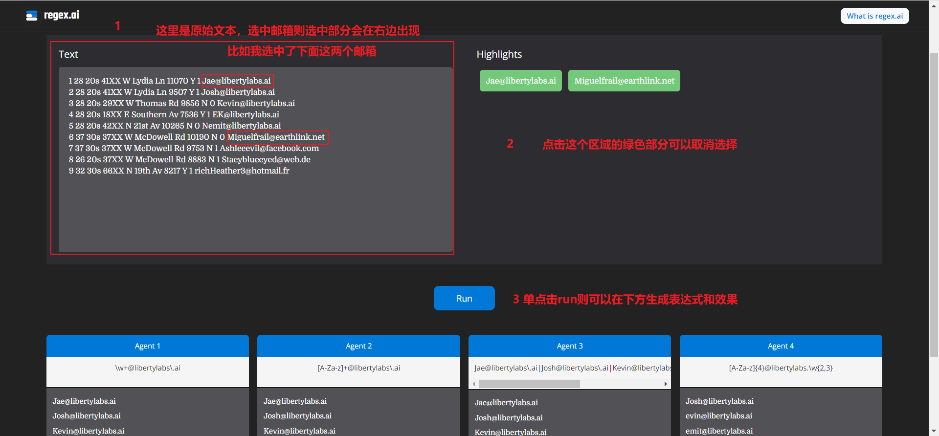The width and height of the screenshot is (939, 436).
Task: Click the page scrollbar down arrow
Action: pos(934,432)
